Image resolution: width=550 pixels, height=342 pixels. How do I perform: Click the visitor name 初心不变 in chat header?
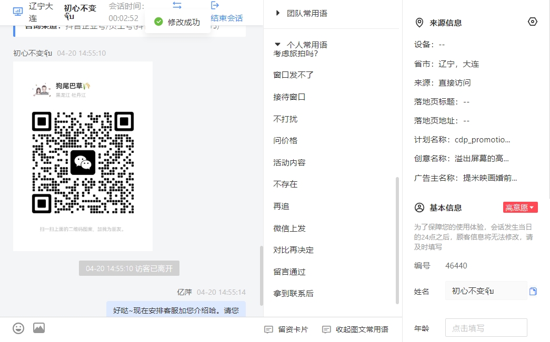(x=80, y=12)
